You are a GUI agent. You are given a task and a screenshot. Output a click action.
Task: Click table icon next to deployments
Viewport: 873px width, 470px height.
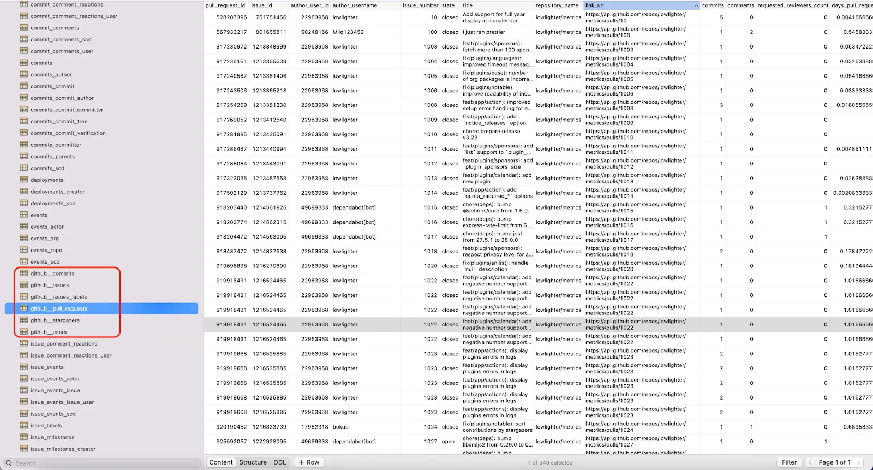tap(24, 180)
